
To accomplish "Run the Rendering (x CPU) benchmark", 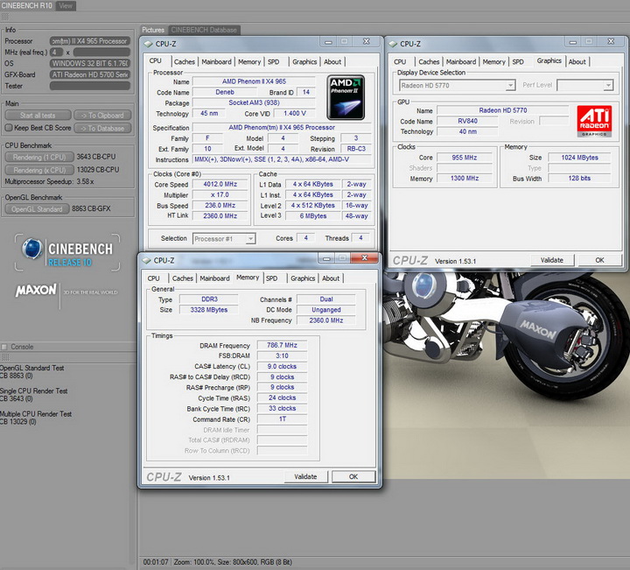I will click(x=38, y=169).
